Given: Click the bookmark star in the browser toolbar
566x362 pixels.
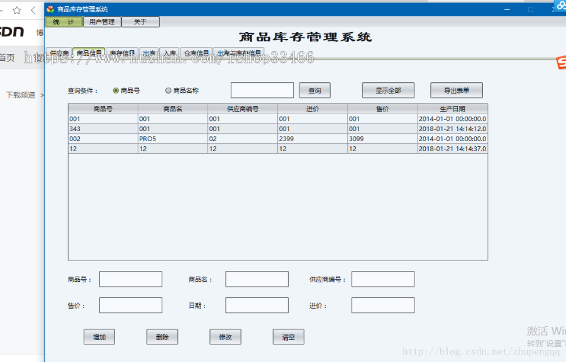Looking at the screenshot, I should tap(17, 9).
